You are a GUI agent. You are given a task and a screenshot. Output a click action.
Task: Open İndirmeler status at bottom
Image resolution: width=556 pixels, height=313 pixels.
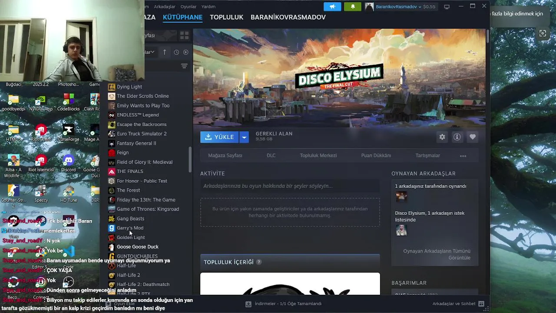(x=288, y=304)
